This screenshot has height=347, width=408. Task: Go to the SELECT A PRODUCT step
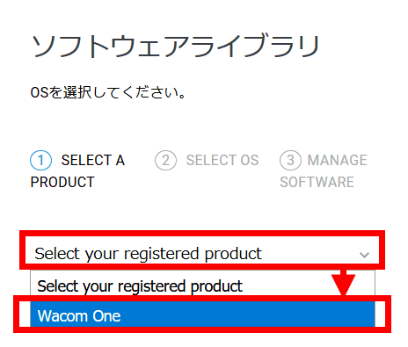(x=77, y=171)
